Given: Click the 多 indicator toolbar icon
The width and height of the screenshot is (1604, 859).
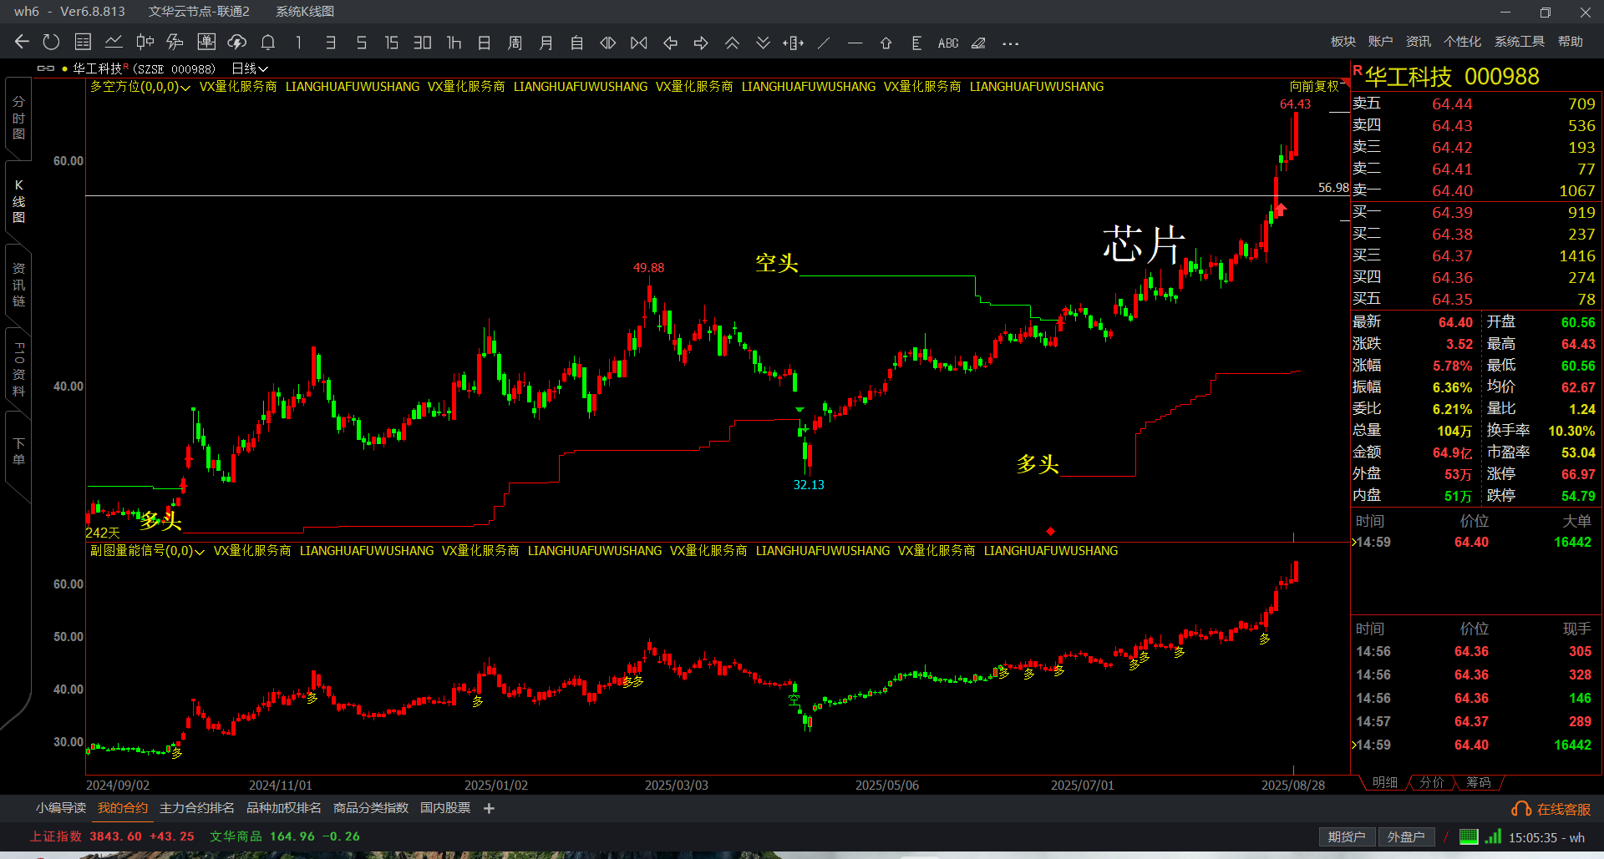Looking at the screenshot, I should click(175, 42).
